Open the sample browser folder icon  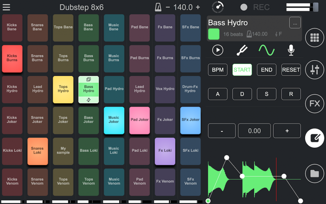[x=314, y=173]
